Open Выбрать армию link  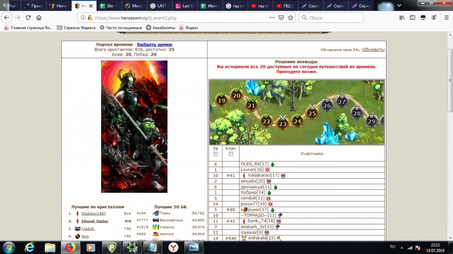click(155, 44)
